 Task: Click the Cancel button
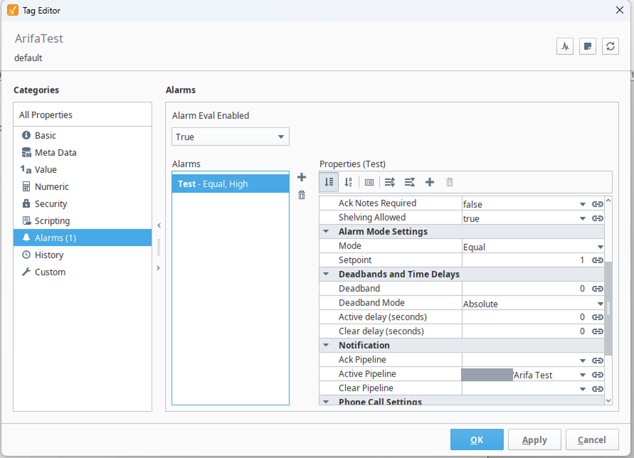(x=592, y=439)
